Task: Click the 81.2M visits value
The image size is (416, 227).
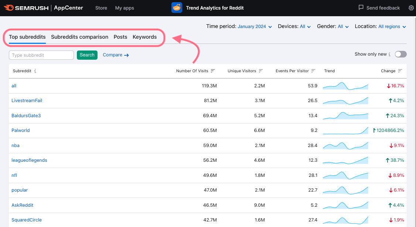Action: [210, 101]
